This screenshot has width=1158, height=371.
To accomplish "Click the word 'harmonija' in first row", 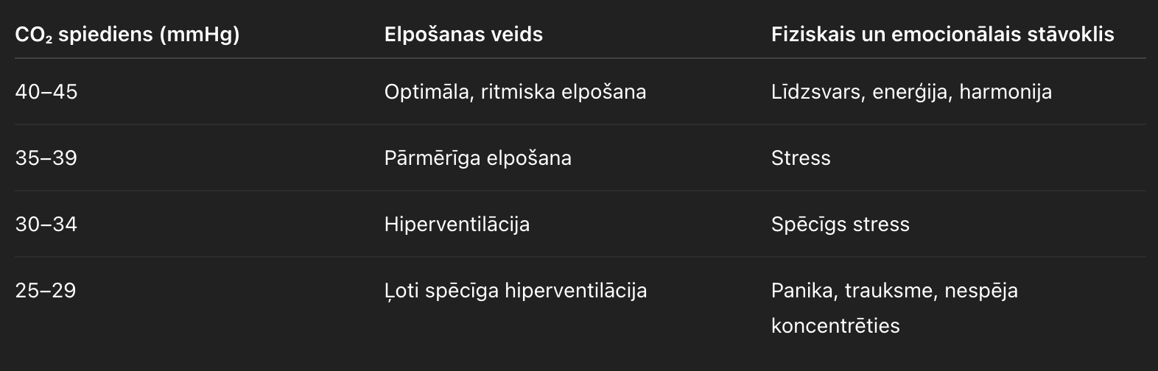I will (1006, 92).
